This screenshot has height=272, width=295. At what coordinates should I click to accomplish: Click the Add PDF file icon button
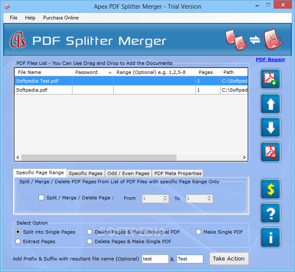[x=271, y=79]
